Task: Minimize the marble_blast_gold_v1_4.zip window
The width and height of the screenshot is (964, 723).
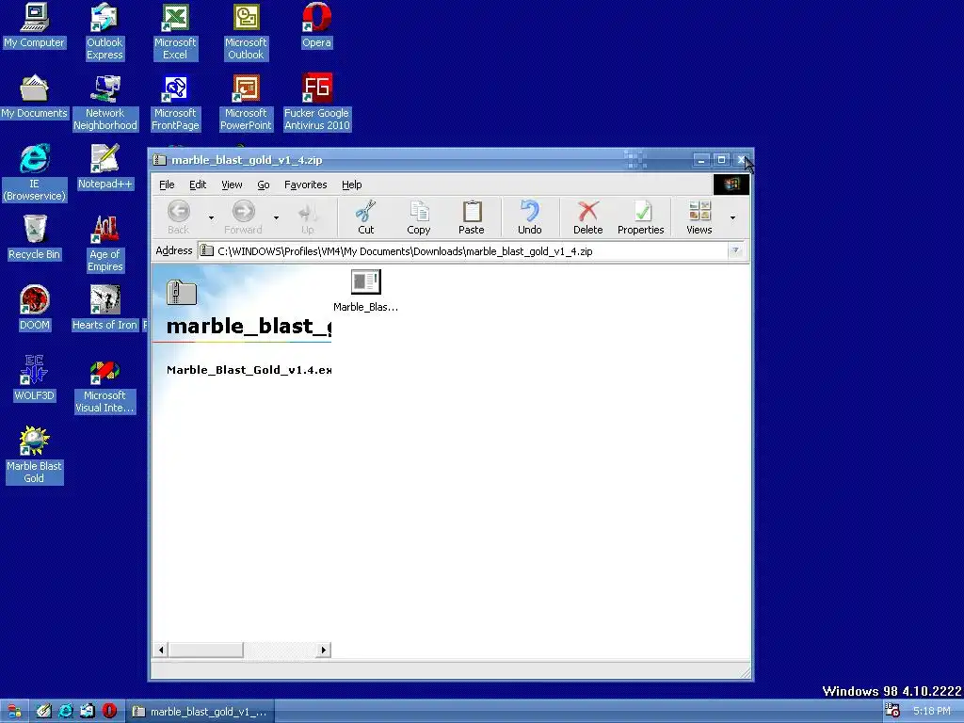Action: click(x=701, y=160)
